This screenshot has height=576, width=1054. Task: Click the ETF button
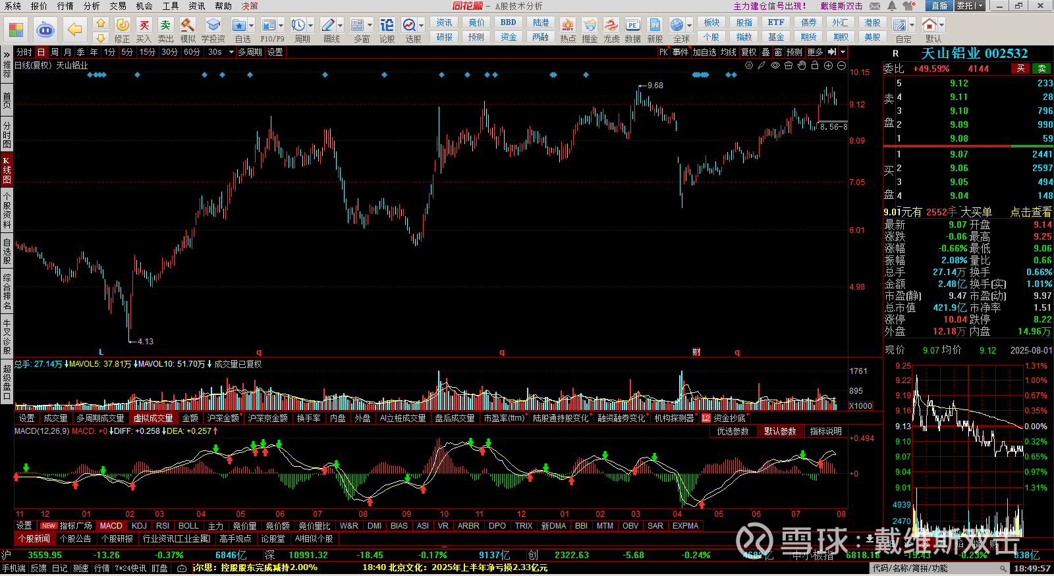776,22
